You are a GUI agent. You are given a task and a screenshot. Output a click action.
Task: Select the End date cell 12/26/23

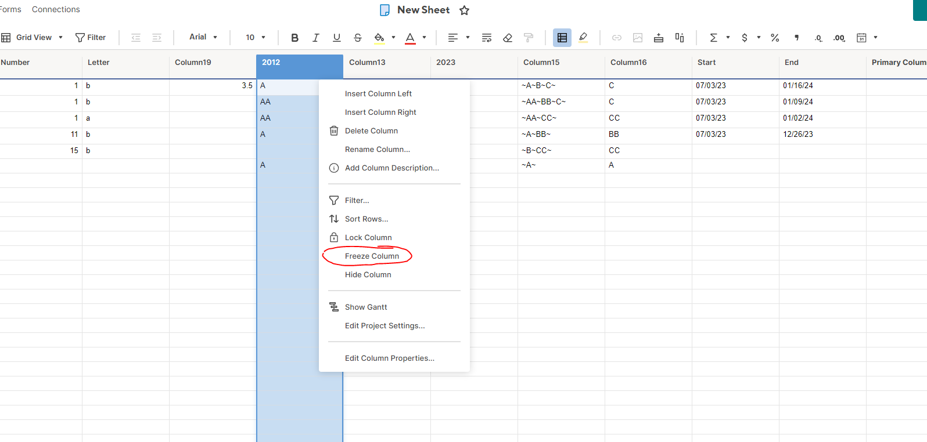pyautogui.click(x=822, y=135)
